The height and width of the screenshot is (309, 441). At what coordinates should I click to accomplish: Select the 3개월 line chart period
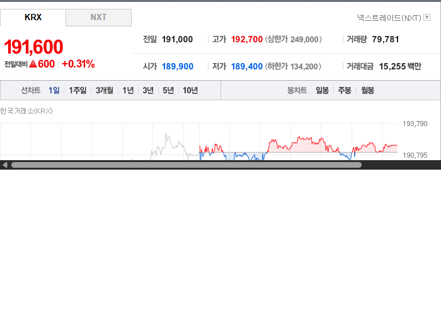pos(105,90)
